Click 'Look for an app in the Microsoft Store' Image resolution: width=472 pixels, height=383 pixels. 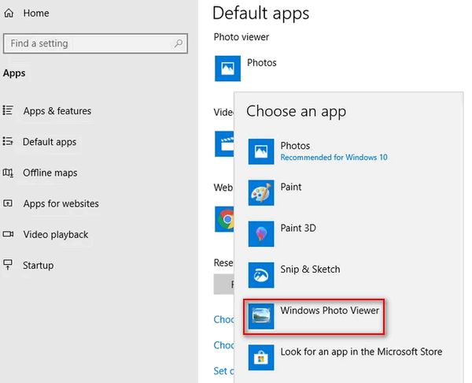[x=360, y=351]
